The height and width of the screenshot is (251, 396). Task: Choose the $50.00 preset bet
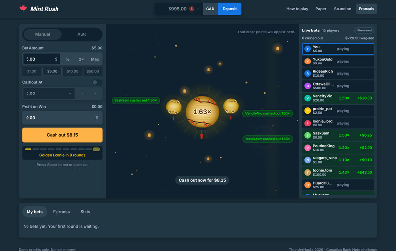pyautogui.click(x=93, y=71)
